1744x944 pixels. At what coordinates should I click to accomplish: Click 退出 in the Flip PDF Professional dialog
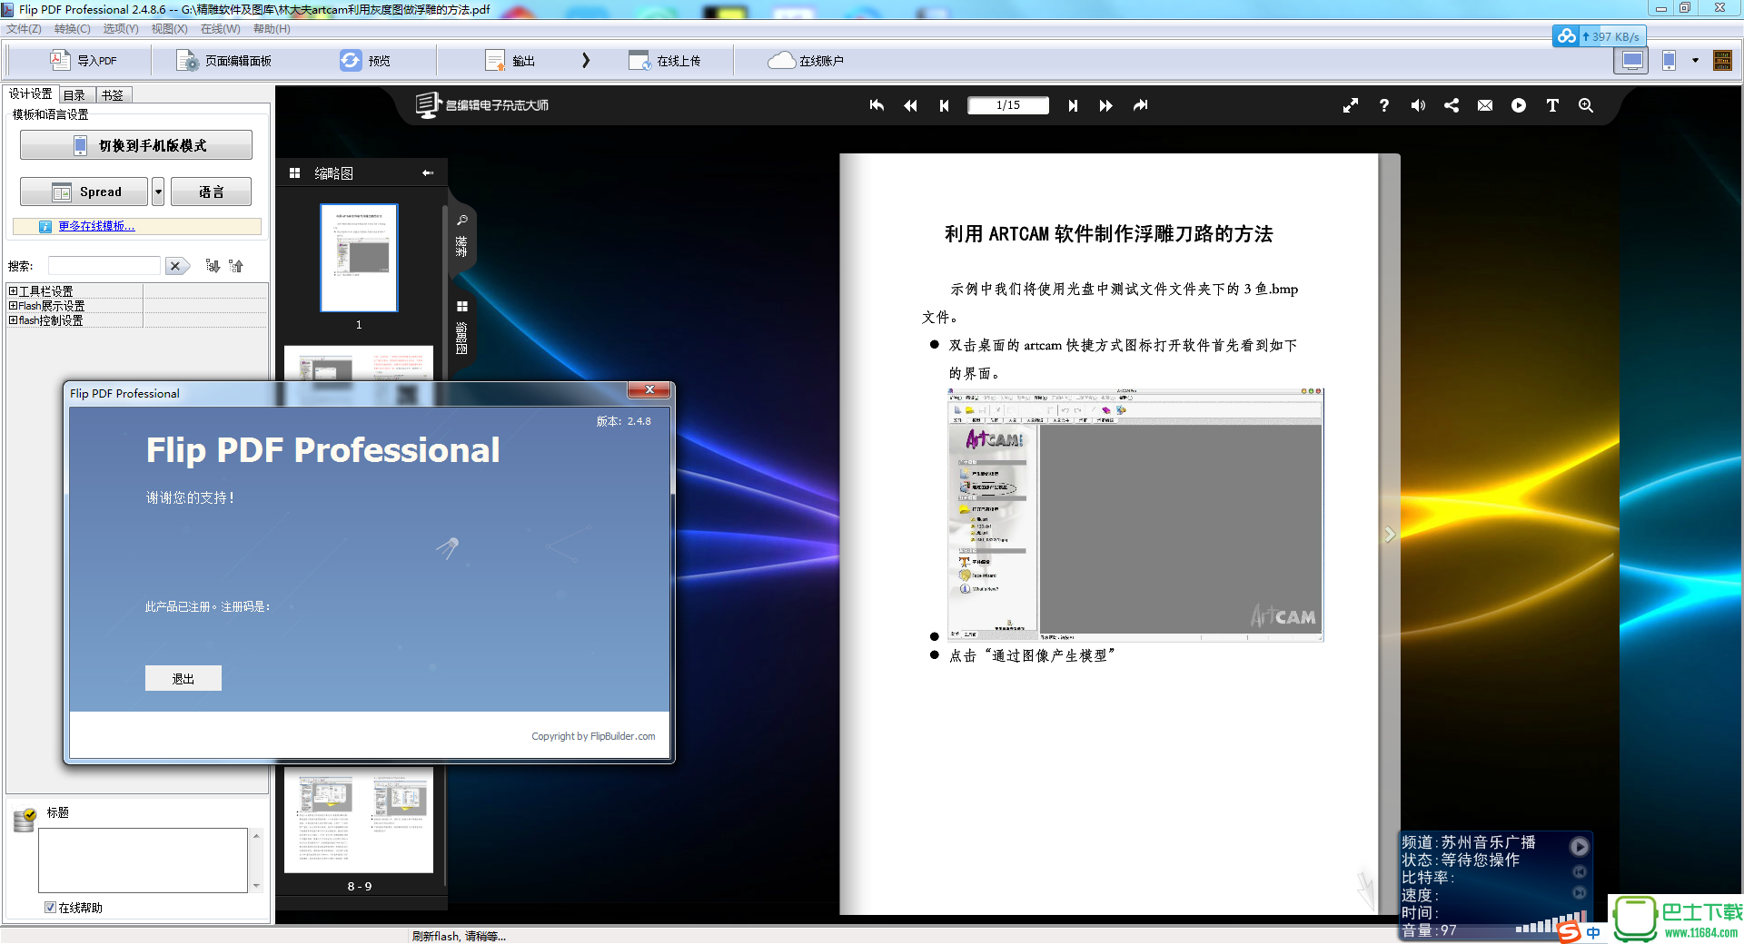(183, 678)
